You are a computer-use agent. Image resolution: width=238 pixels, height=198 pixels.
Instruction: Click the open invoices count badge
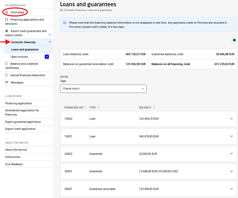pyautogui.click(x=47, y=57)
